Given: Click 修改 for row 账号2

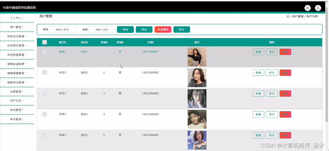Looking at the screenshot, I should point(272,73).
